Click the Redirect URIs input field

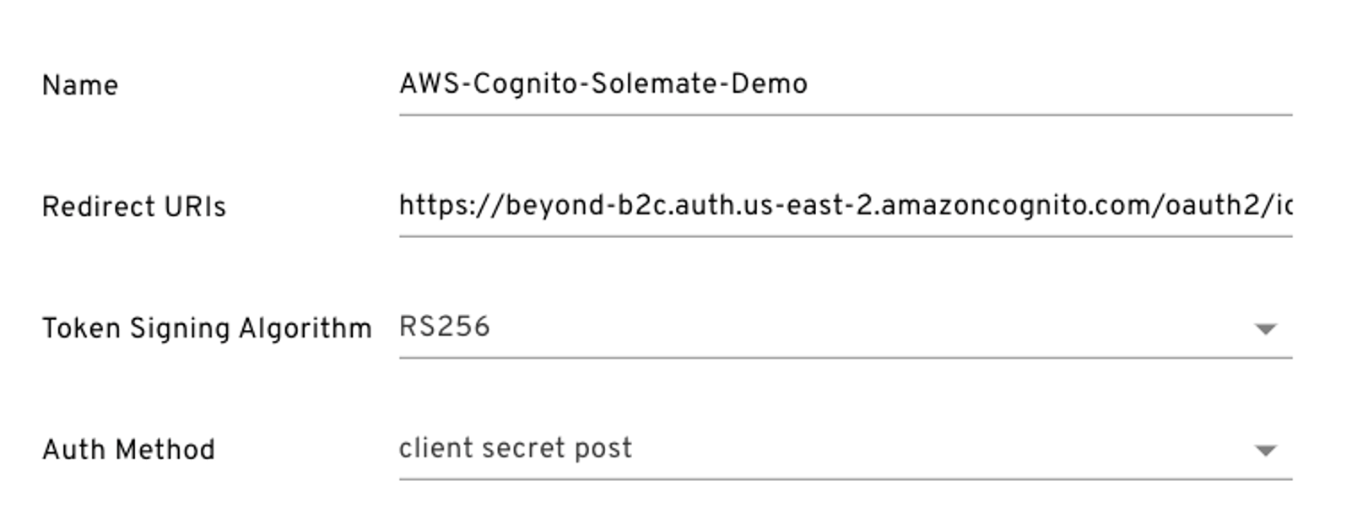coord(844,206)
